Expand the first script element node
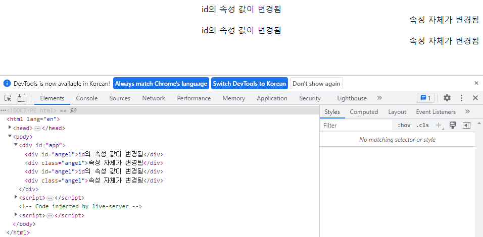 (16, 197)
